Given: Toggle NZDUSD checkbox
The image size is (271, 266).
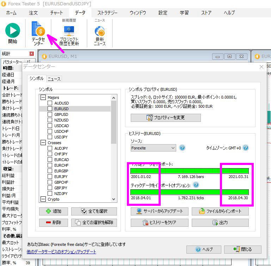Looking at the screenshot, I should pyautogui.click(x=50, y=120).
